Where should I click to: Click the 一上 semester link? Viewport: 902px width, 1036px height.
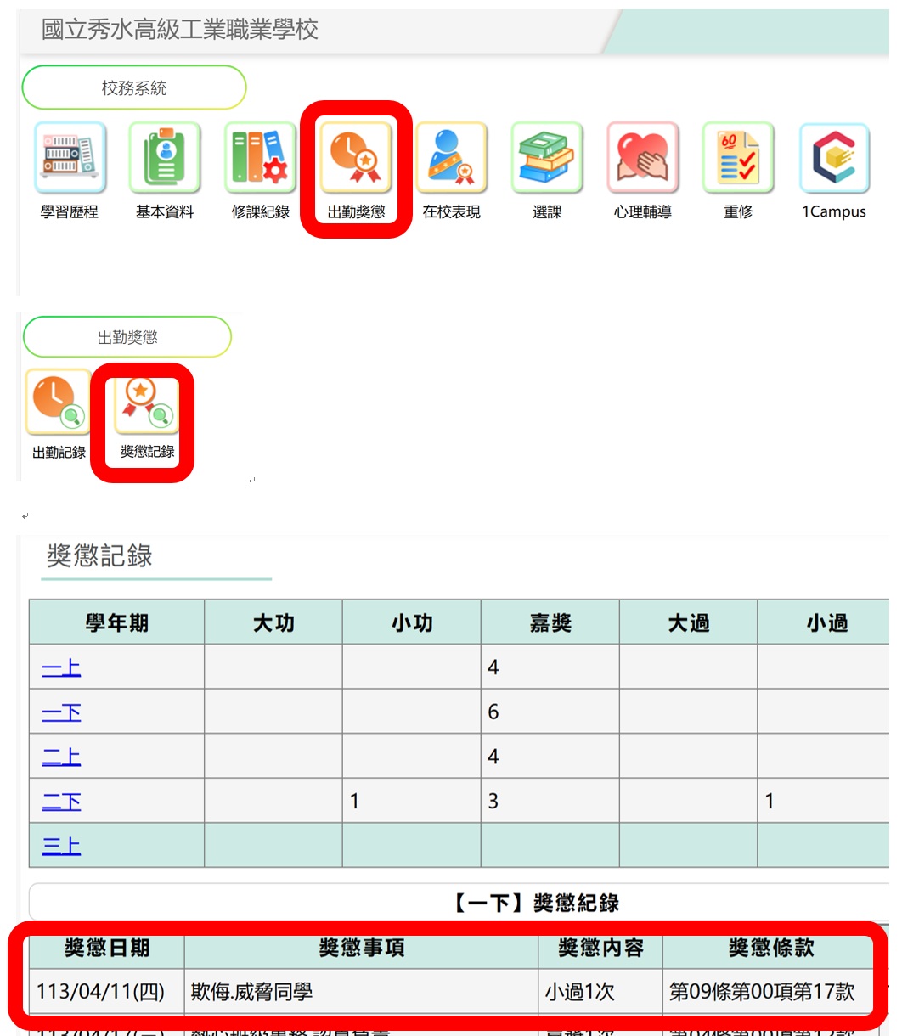(61, 668)
